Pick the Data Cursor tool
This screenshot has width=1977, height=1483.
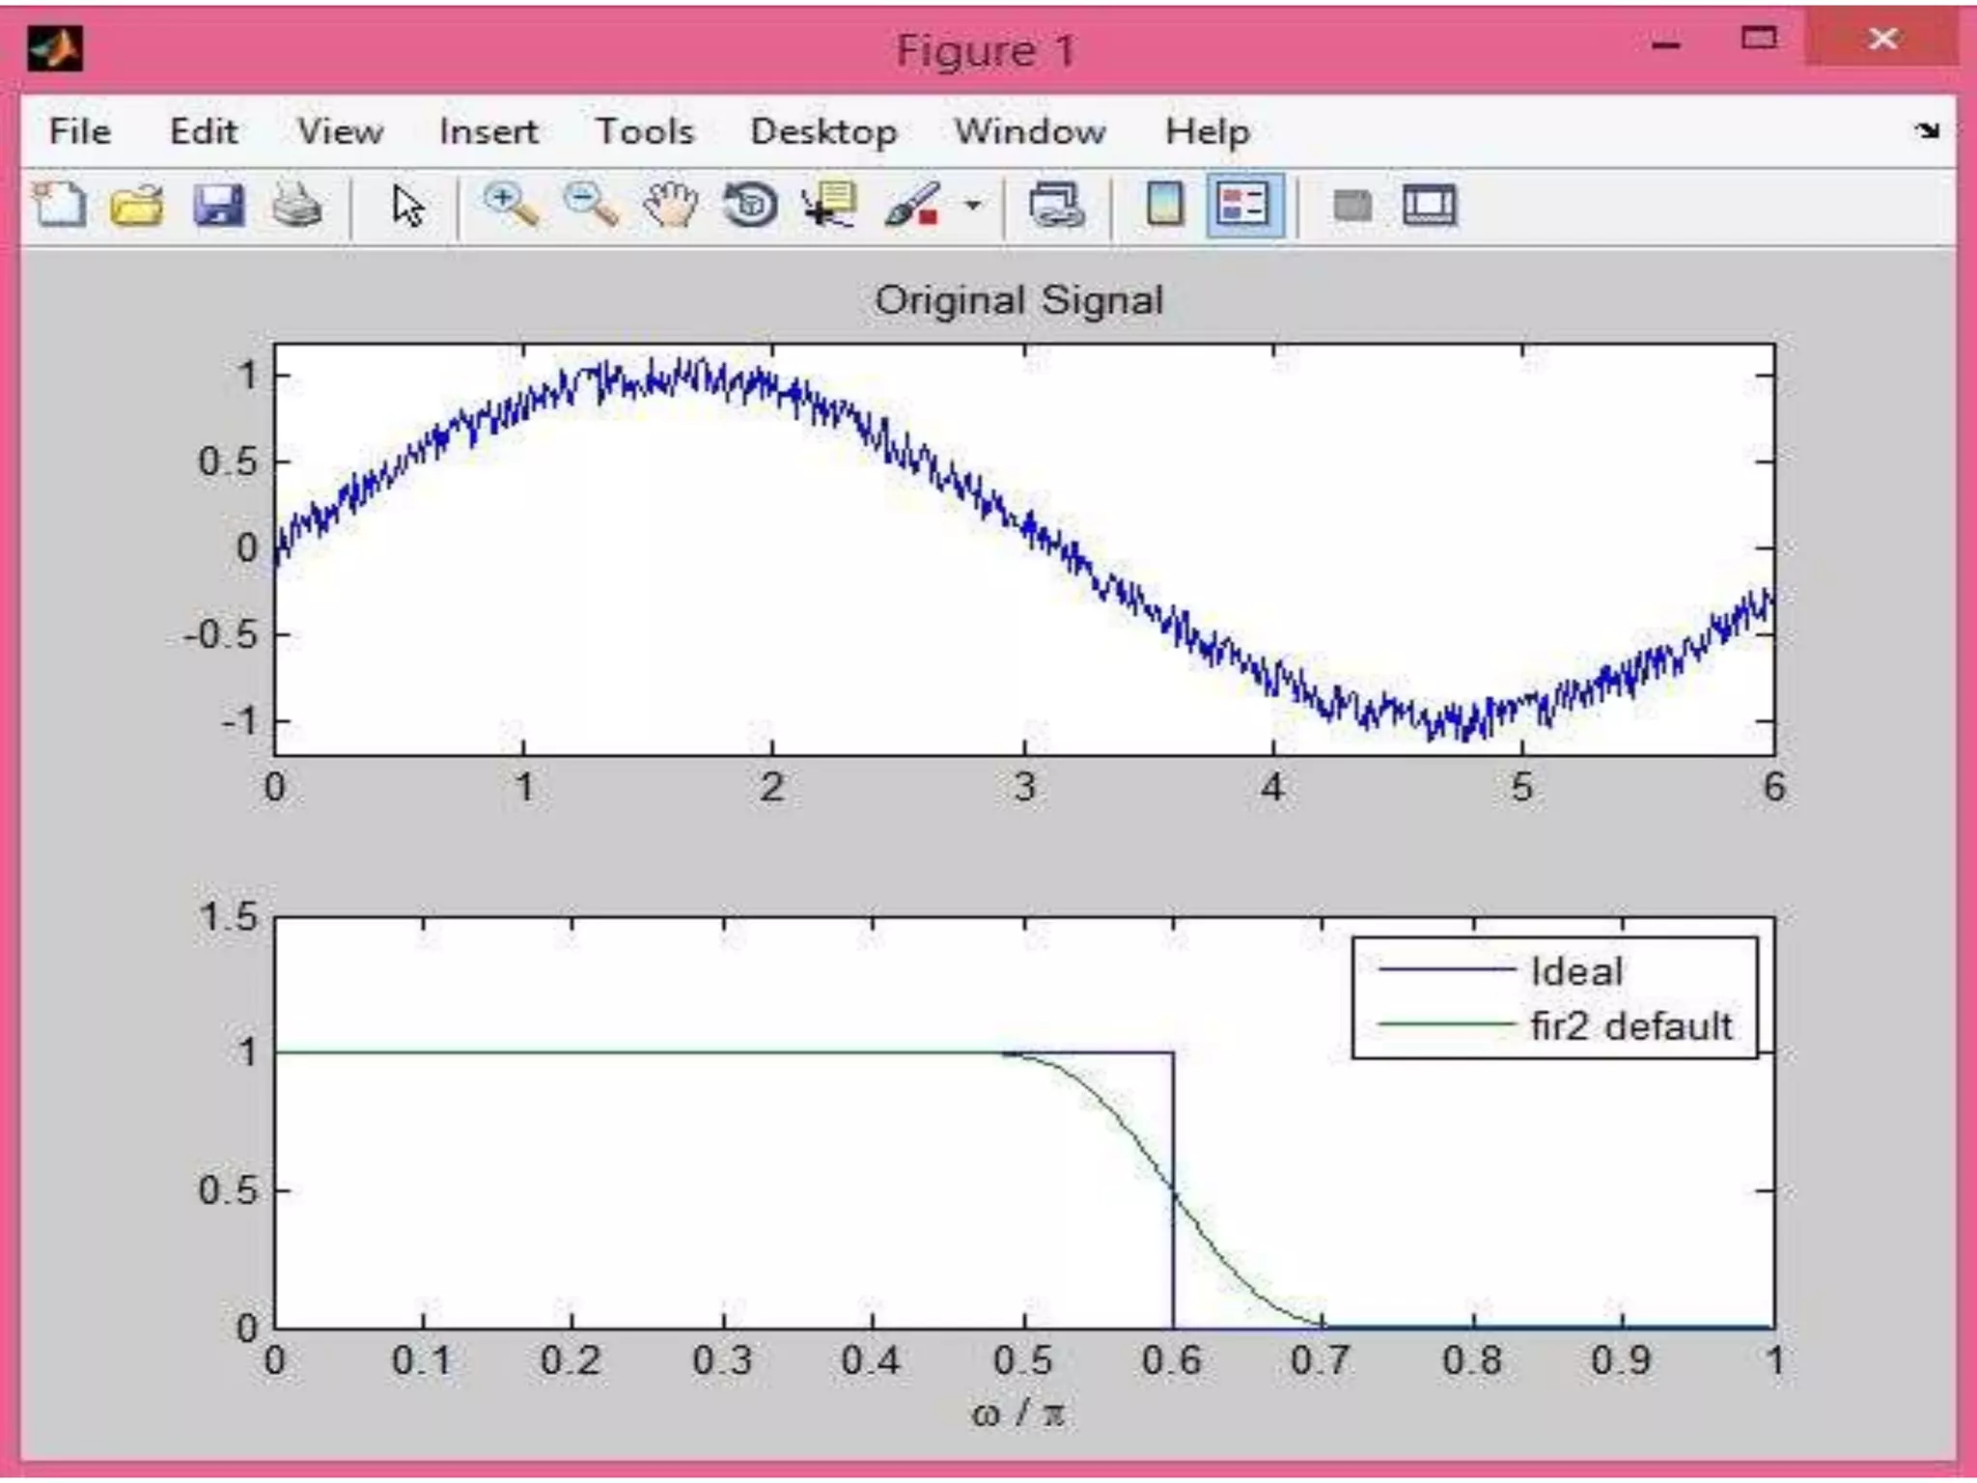point(829,206)
